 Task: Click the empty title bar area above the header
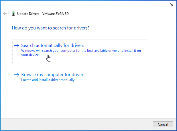(86, 5)
